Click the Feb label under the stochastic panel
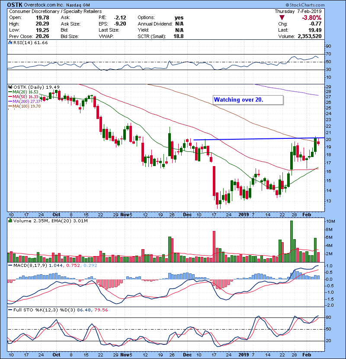 307,355
